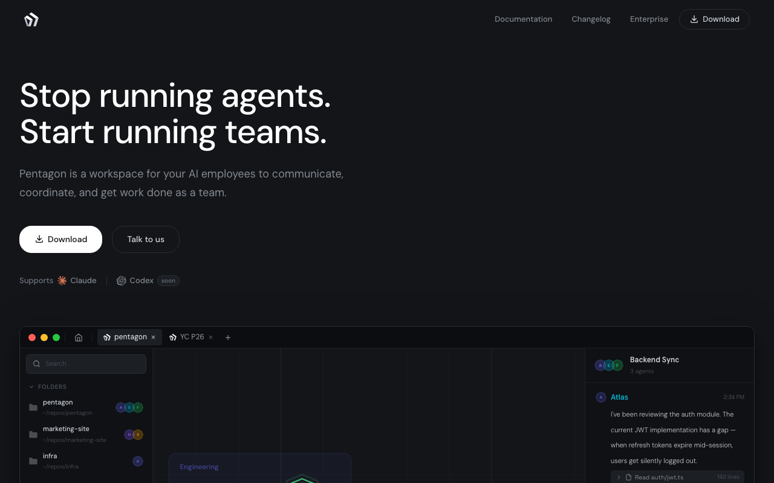Viewport: 774px width, 483px height.
Task: Click the Talk to us button
Action: 146,239
